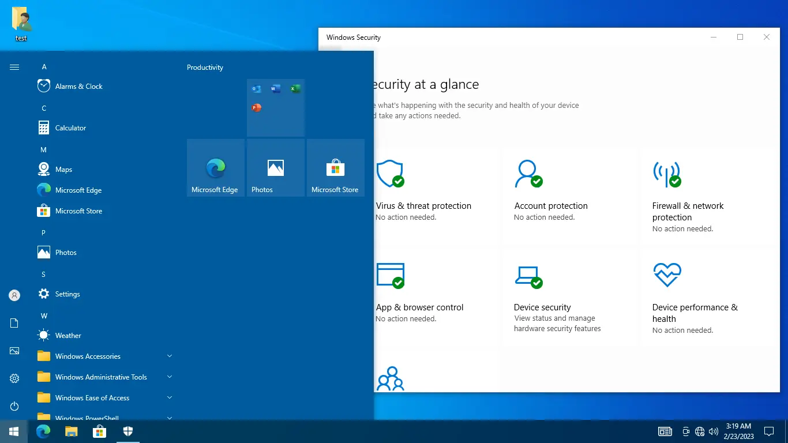Launch Calculator from the app list
This screenshot has height=443, width=788.
click(106, 128)
